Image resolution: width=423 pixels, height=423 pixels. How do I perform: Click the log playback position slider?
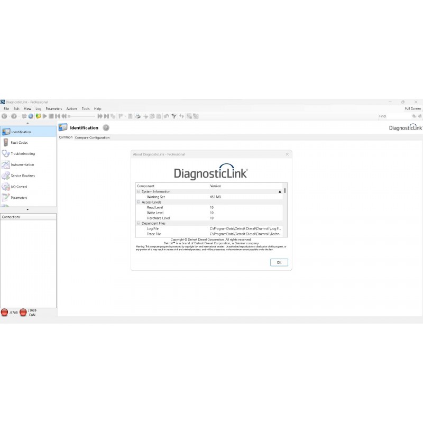click(81, 116)
